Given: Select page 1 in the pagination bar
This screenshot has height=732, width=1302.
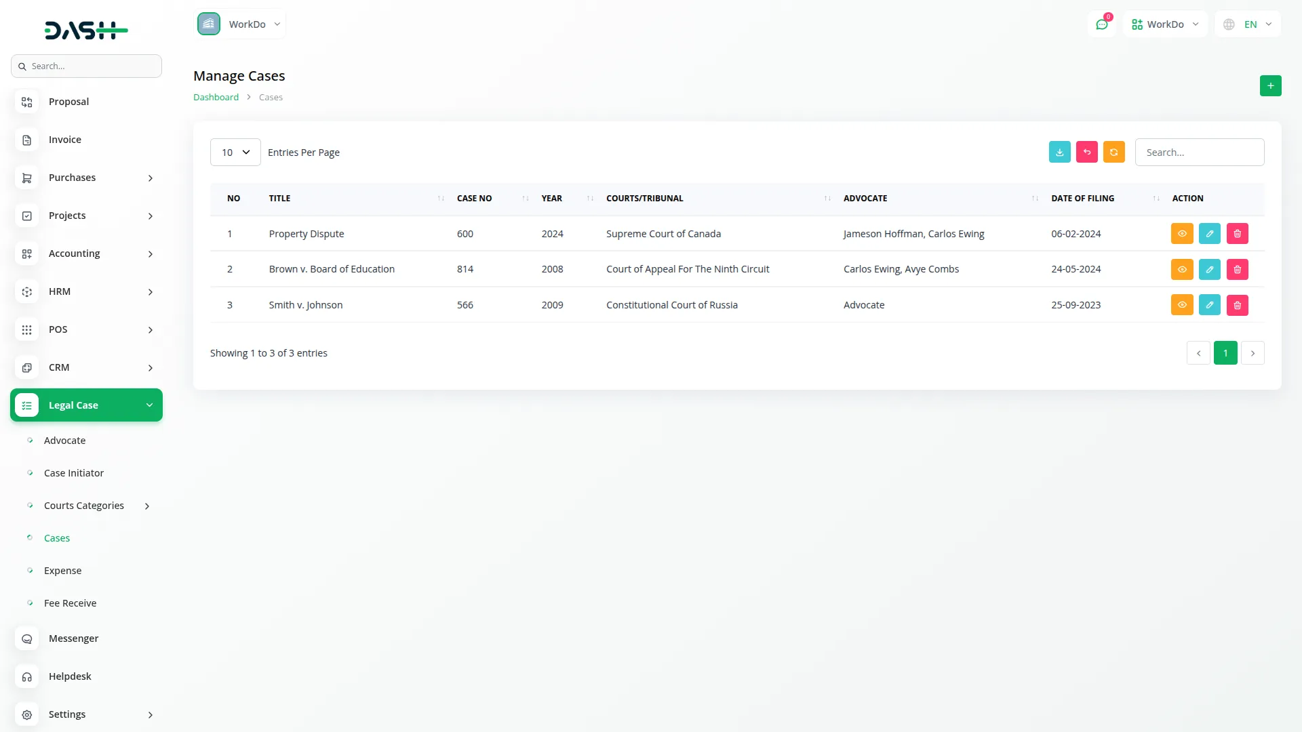Looking at the screenshot, I should click(x=1225, y=352).
